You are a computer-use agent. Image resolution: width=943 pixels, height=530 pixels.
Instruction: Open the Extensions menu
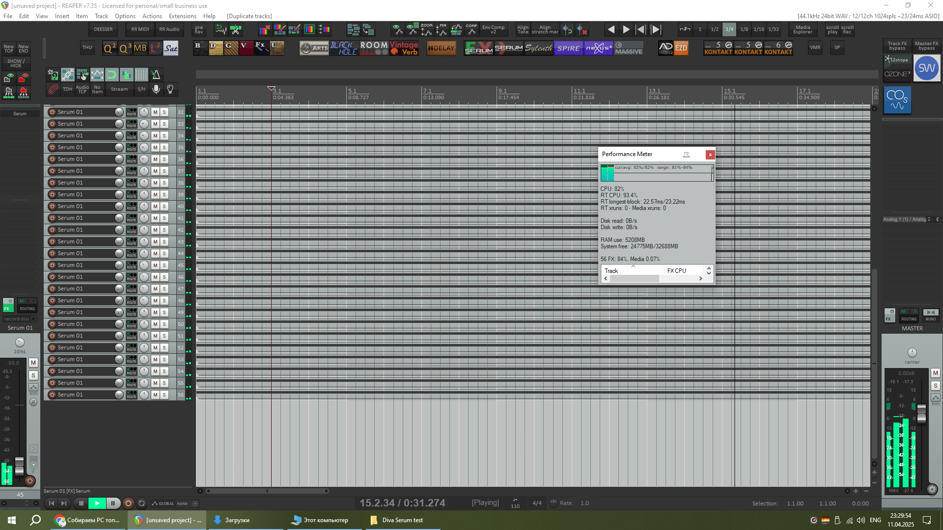pyautogui.click(x=182, y=16)
